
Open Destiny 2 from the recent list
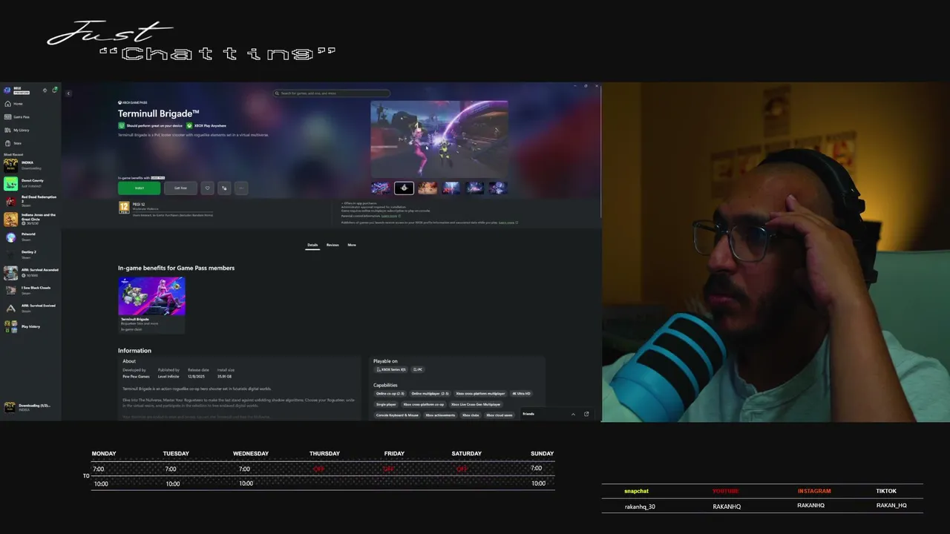(x=30, y=254)
